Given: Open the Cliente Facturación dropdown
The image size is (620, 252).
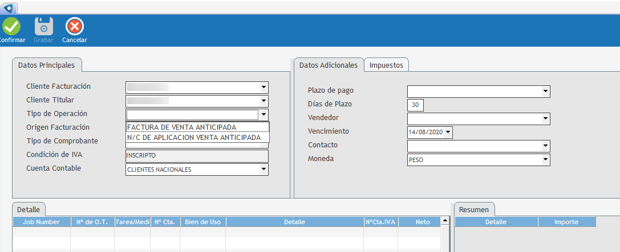Looking at the screenshot, I should (263, 88).
